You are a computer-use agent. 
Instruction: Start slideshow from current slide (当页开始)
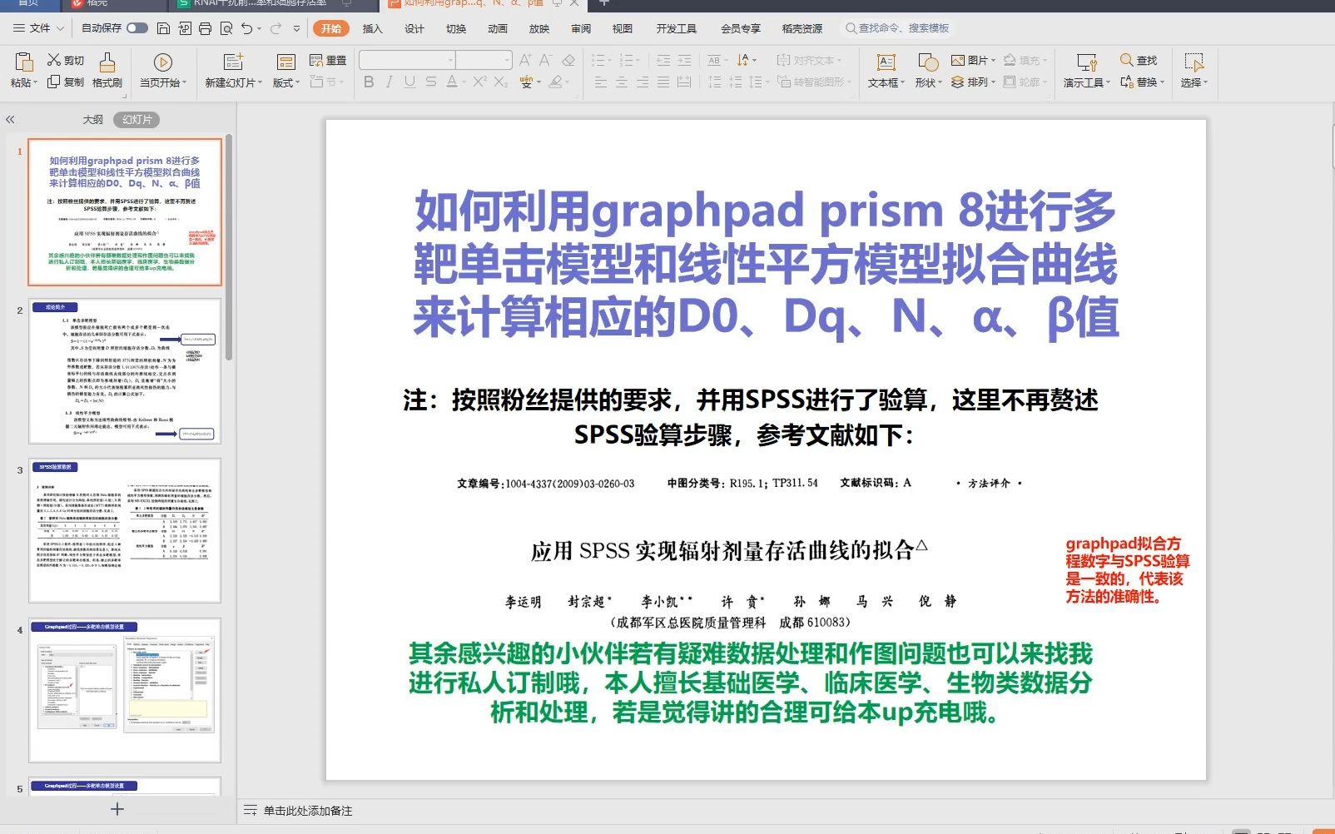tap(163, 62)
